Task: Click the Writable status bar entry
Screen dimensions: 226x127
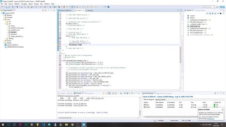Action: tap(161, 121)
